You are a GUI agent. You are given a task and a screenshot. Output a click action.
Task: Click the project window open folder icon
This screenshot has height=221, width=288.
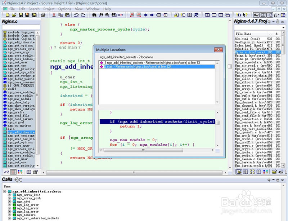pyautogui.click(x=274, y=172)
